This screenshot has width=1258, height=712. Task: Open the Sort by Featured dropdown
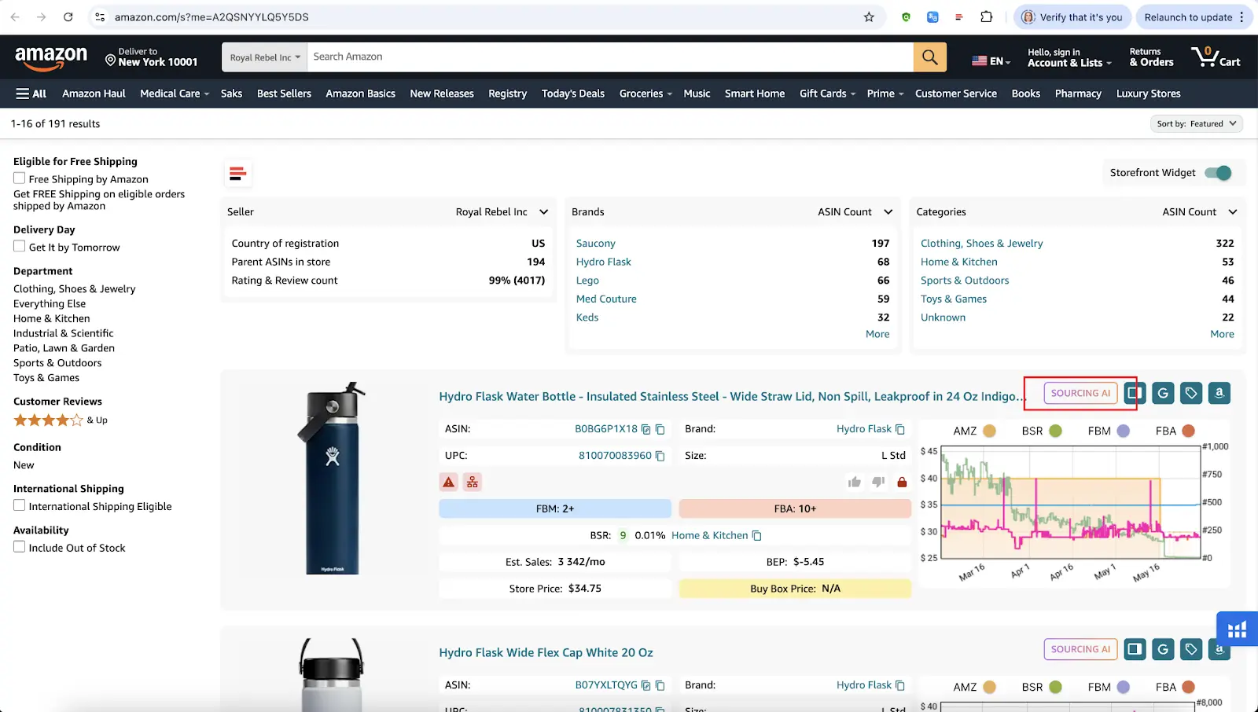[x=1197, y=123]
